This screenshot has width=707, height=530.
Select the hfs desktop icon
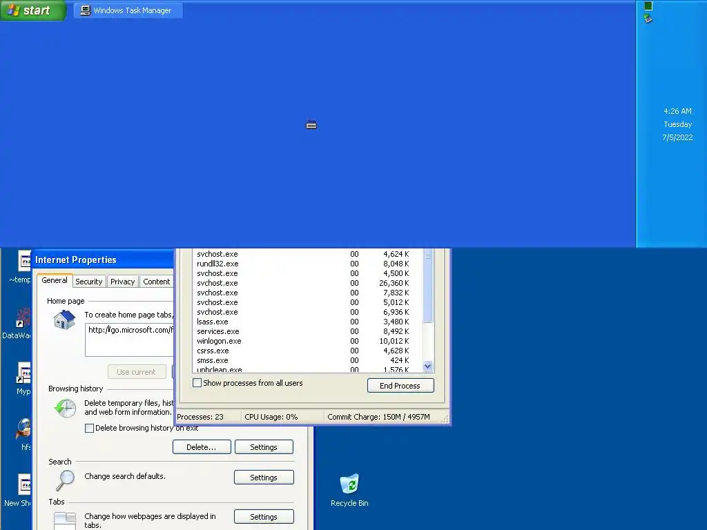click(x=24, y=435)
